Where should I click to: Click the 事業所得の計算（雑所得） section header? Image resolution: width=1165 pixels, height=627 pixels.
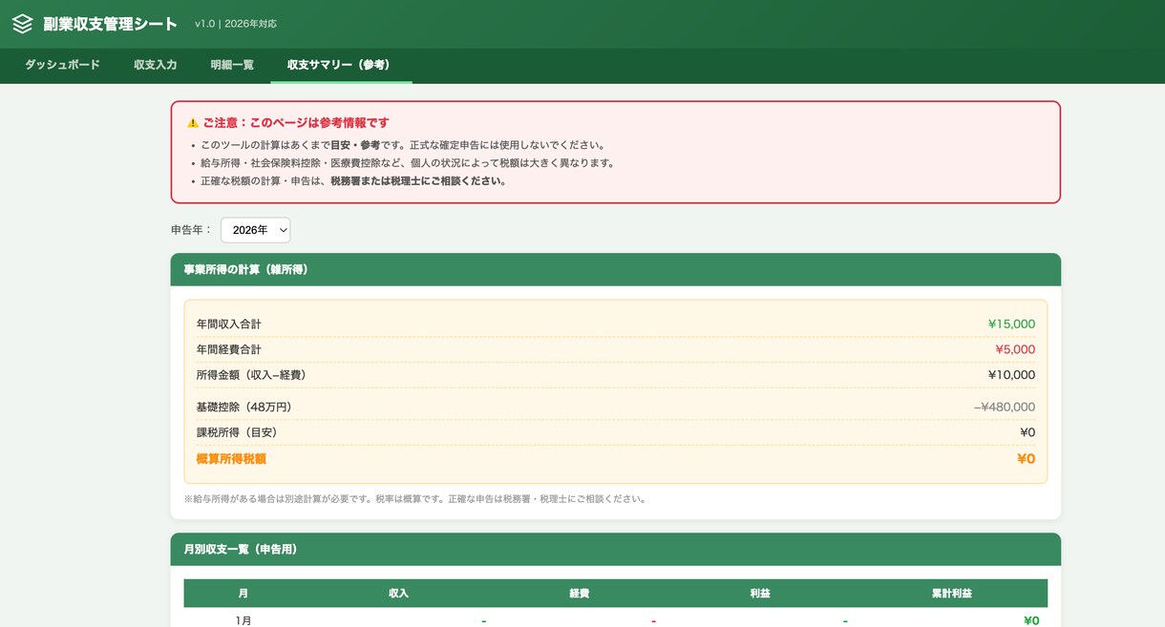click(x=615, y=269)
